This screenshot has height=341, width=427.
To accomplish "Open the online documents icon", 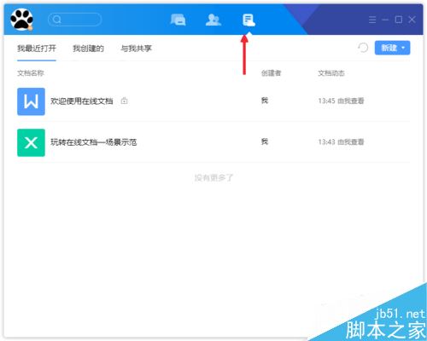I will pos(249,20).
